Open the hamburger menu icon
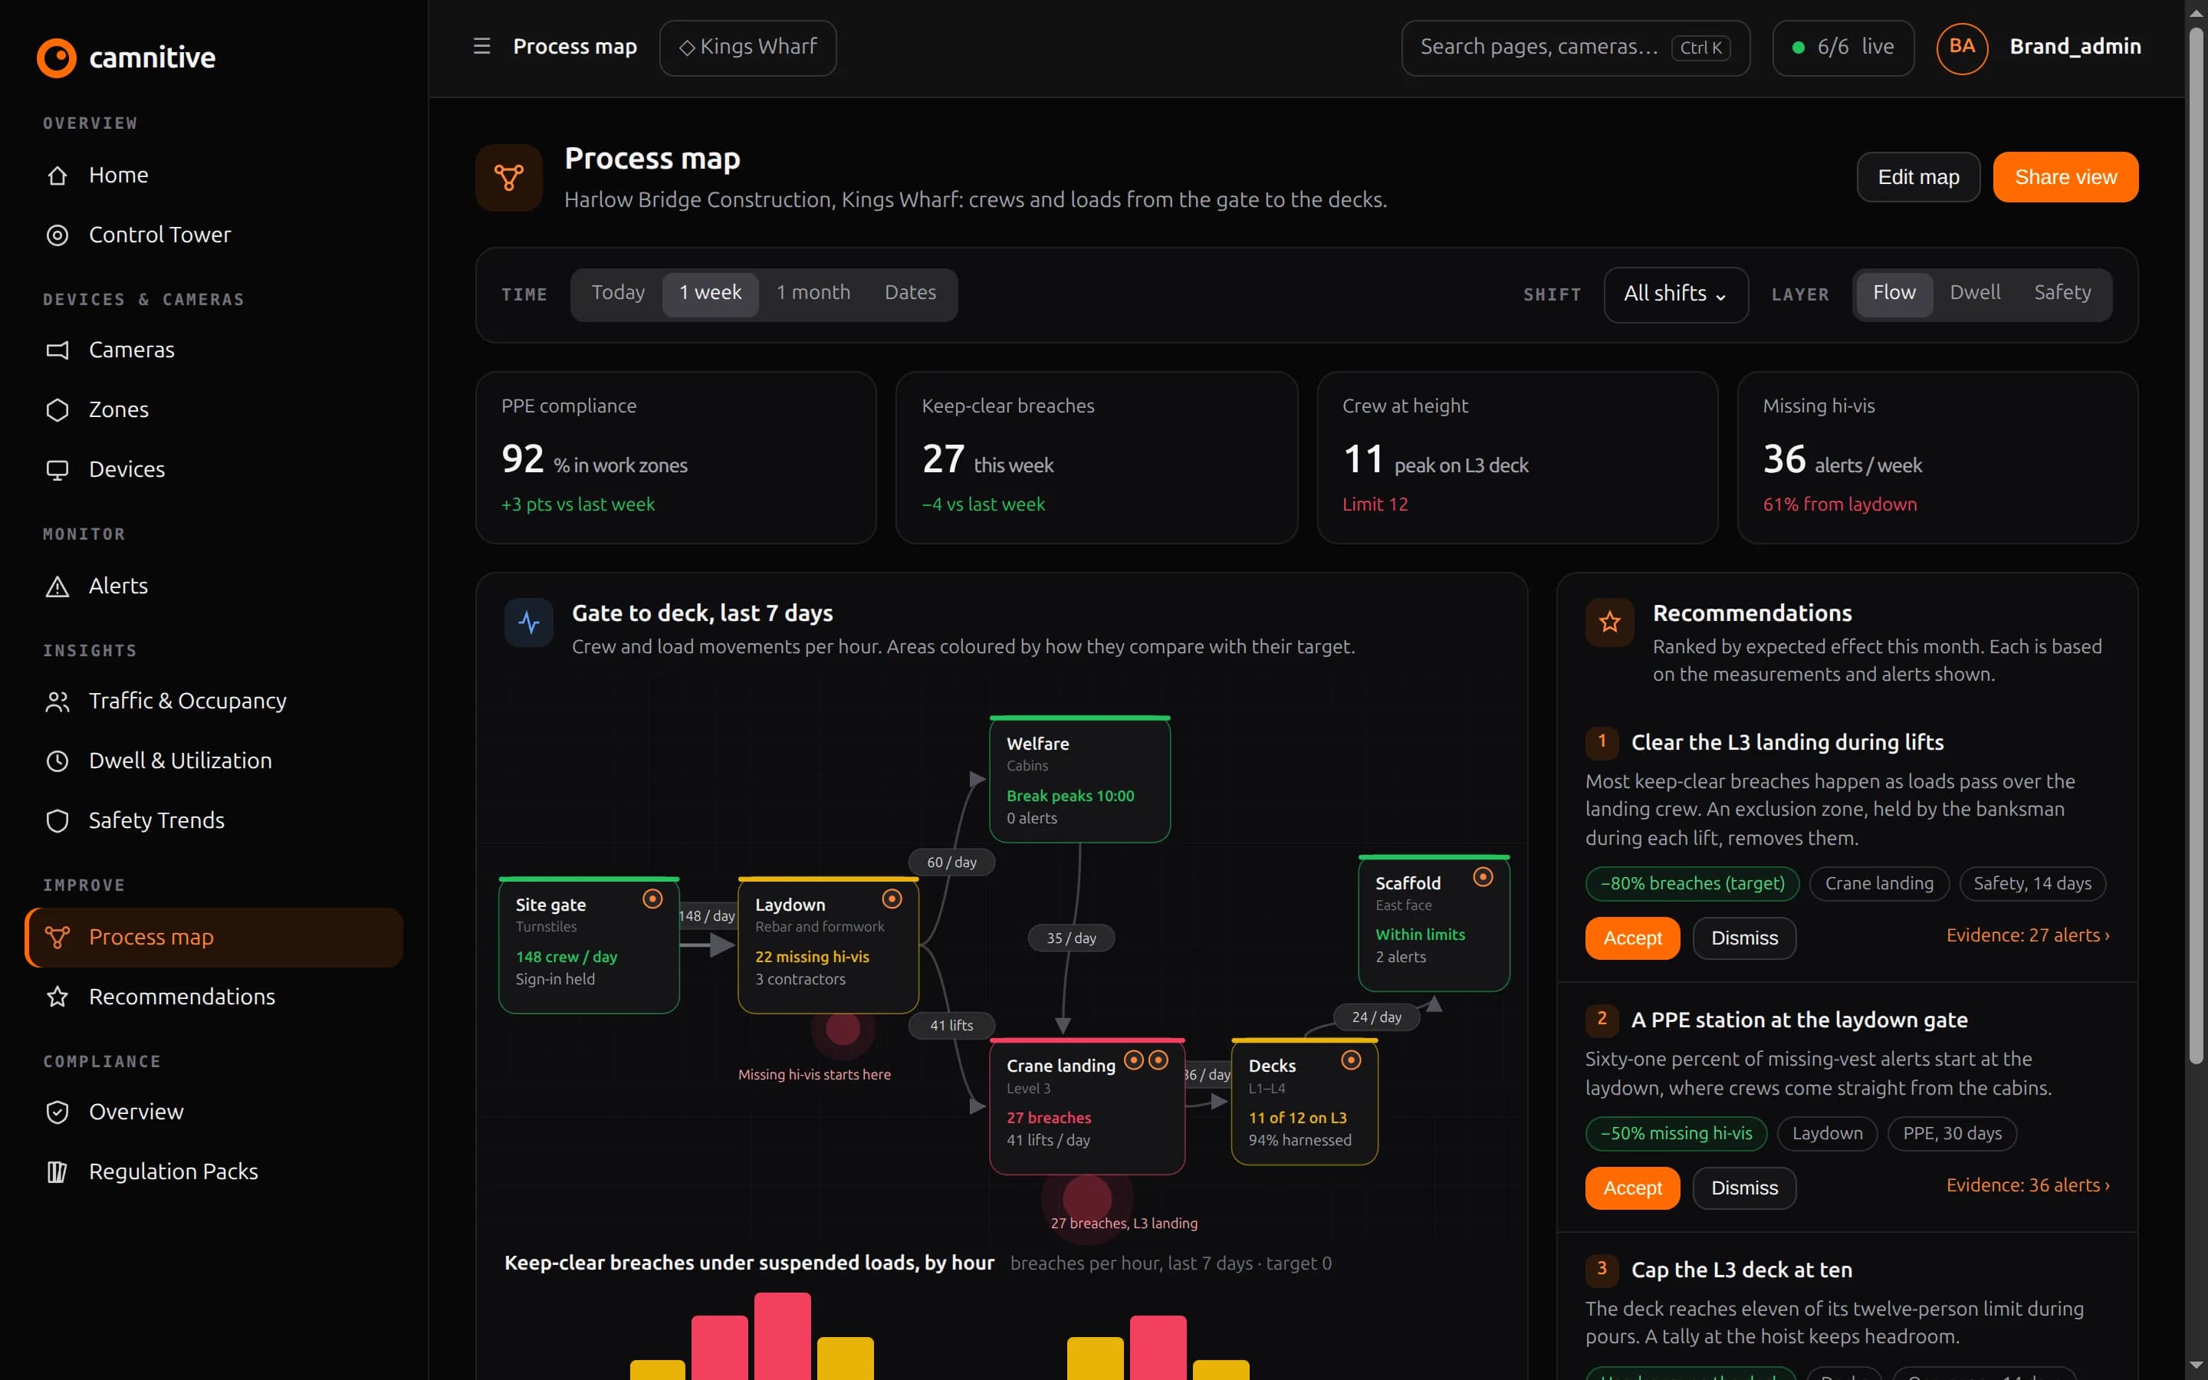2208x1380 pixels. point(481,47)
